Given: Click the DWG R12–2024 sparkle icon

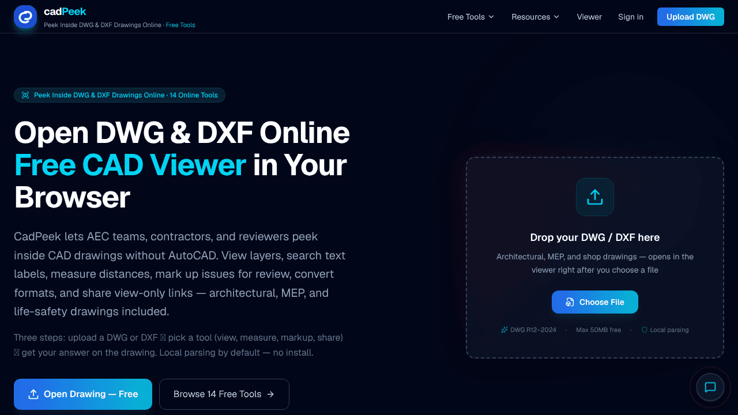Looking at the screenshot, I should (504, 330).
